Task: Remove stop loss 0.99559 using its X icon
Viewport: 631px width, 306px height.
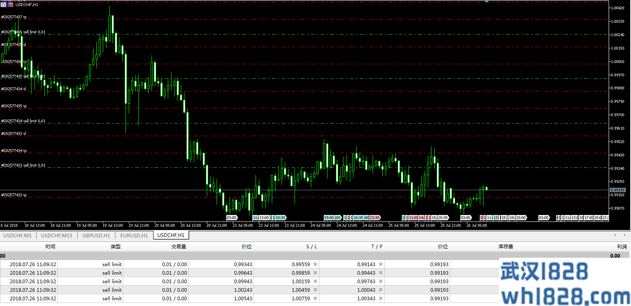Action: pyautogui.click(x=315, y=264)
